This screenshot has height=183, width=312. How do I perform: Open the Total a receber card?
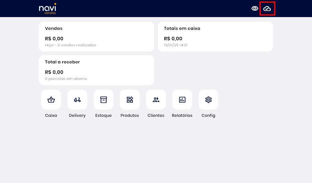[96, 70]
